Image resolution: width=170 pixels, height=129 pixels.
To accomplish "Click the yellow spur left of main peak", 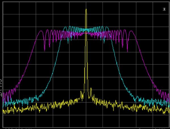I will click(82, 92).
